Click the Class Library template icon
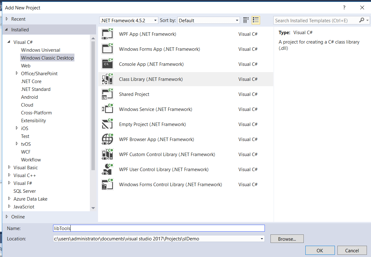The width and height of the screenshot is (371, 257). pyautogui.click(x=107, y=79)
